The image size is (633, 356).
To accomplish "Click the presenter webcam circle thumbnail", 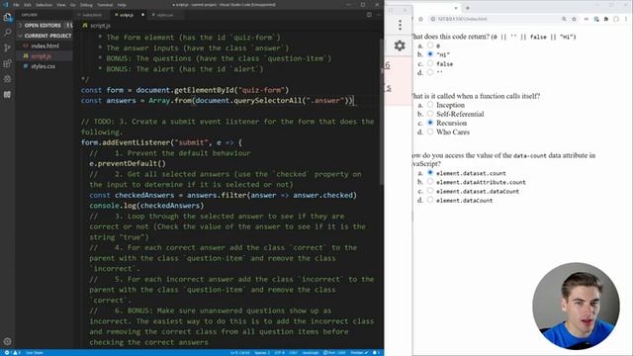I will 576,306.
